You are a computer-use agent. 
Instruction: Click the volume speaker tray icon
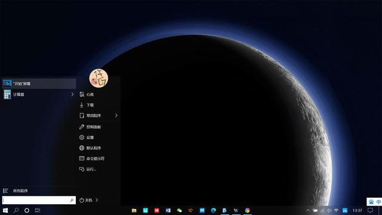(329, 210)
